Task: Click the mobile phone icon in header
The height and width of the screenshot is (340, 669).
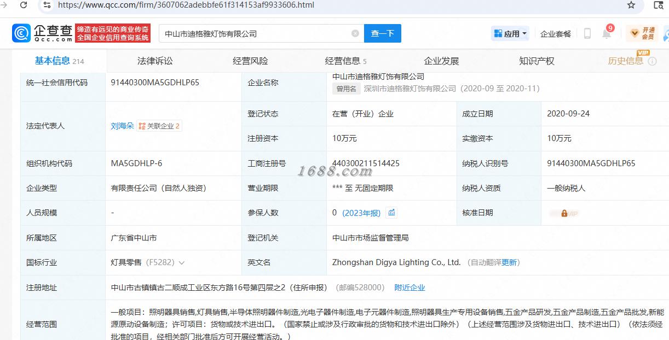Action: click(587, 33)
